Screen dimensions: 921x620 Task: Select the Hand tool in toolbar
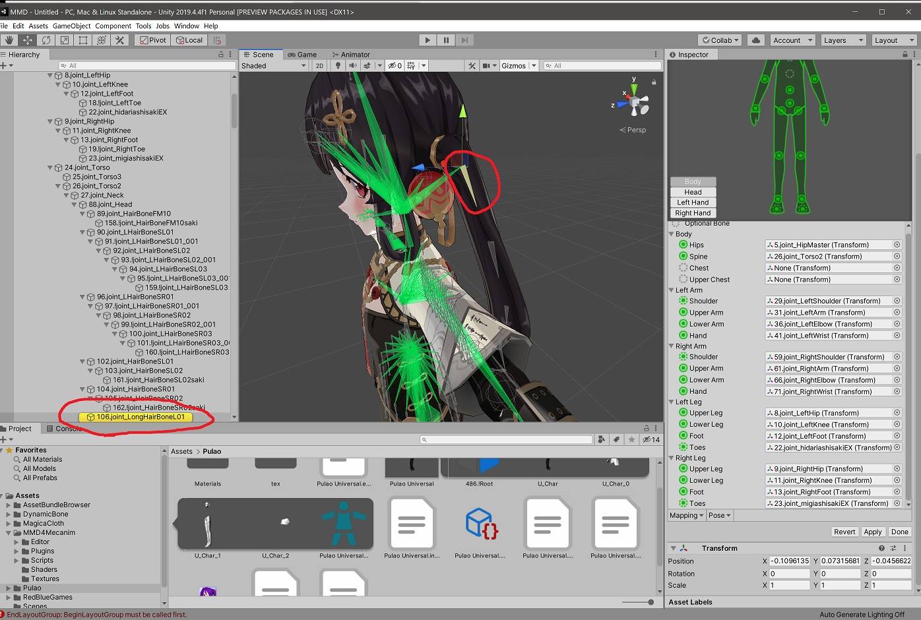pos(9,40)
